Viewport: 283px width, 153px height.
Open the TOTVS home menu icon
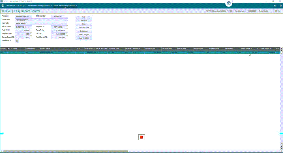pos(3,6)
